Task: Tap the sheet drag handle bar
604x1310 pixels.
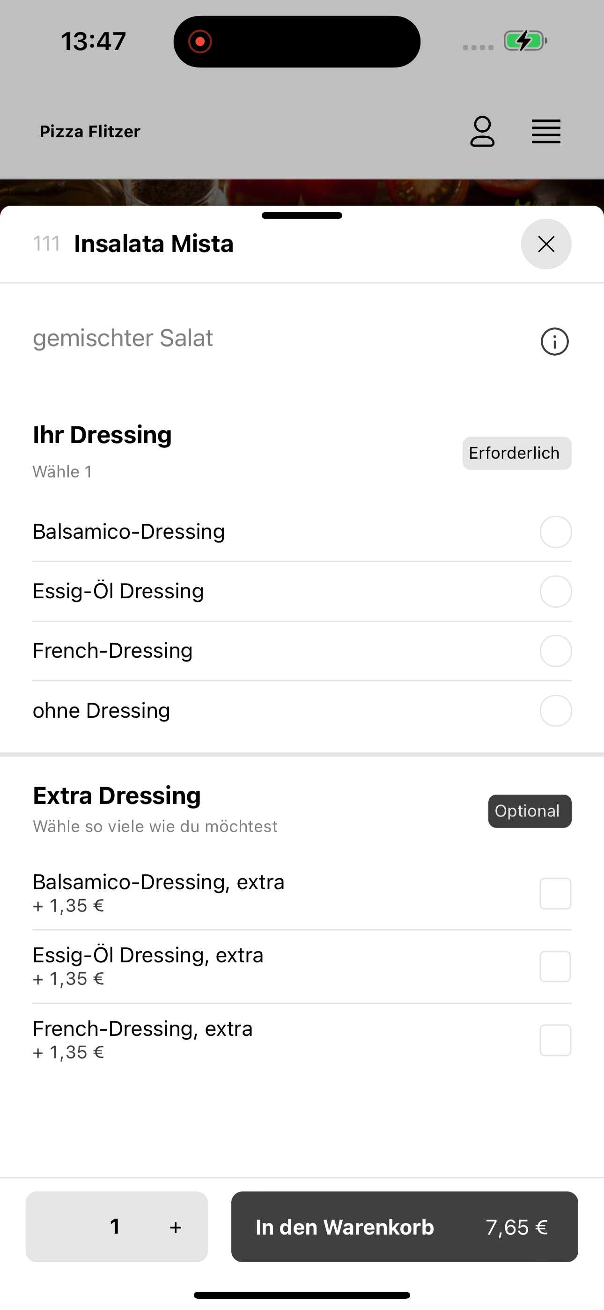Action: tap(302, 216)
